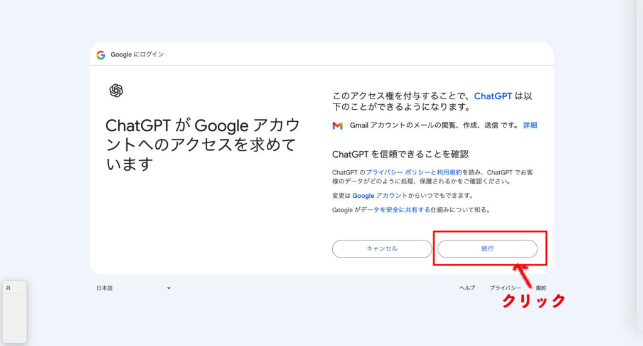
Task: Follow the Google アカウント link
Action: click(379, 196)
